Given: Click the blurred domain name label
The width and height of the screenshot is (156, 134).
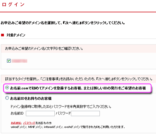Looking at the screenshot, I should tap(19, 61).
